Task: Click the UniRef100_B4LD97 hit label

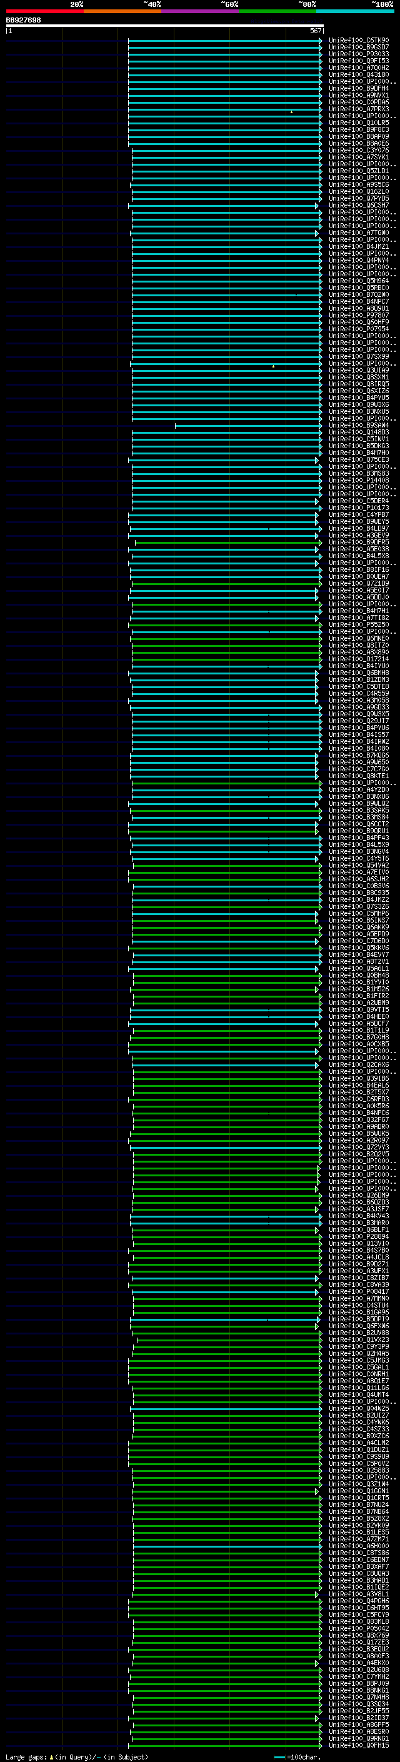Action: tap(358, 528)
